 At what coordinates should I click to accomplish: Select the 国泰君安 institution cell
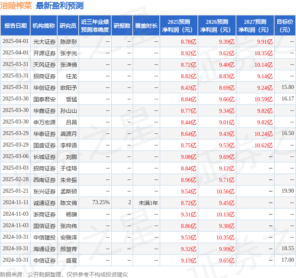[44, 99]
